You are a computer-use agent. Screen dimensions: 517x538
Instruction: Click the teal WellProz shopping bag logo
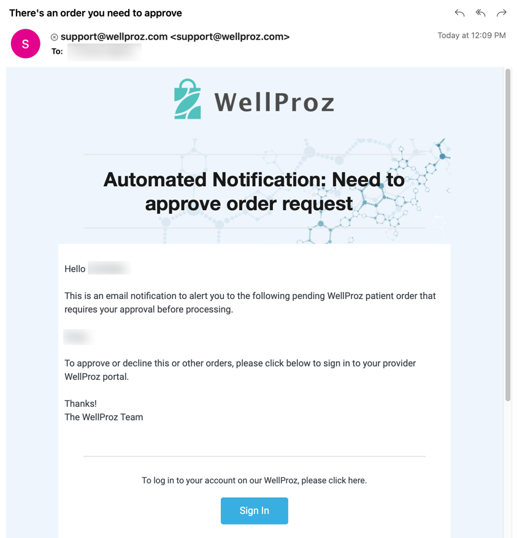(187, 99)
